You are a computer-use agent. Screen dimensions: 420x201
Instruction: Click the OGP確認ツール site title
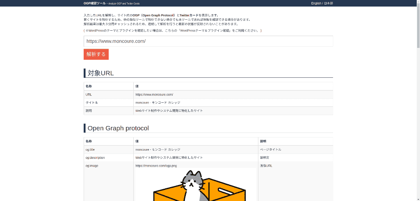click(94, 3)
